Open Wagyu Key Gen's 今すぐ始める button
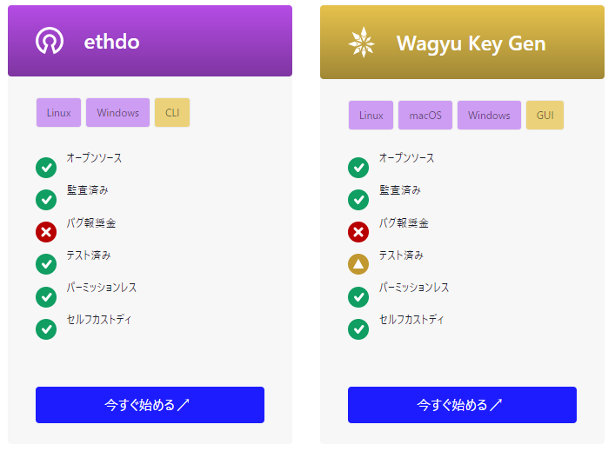Viewport: 615px width, 451px height. (462, 405)
